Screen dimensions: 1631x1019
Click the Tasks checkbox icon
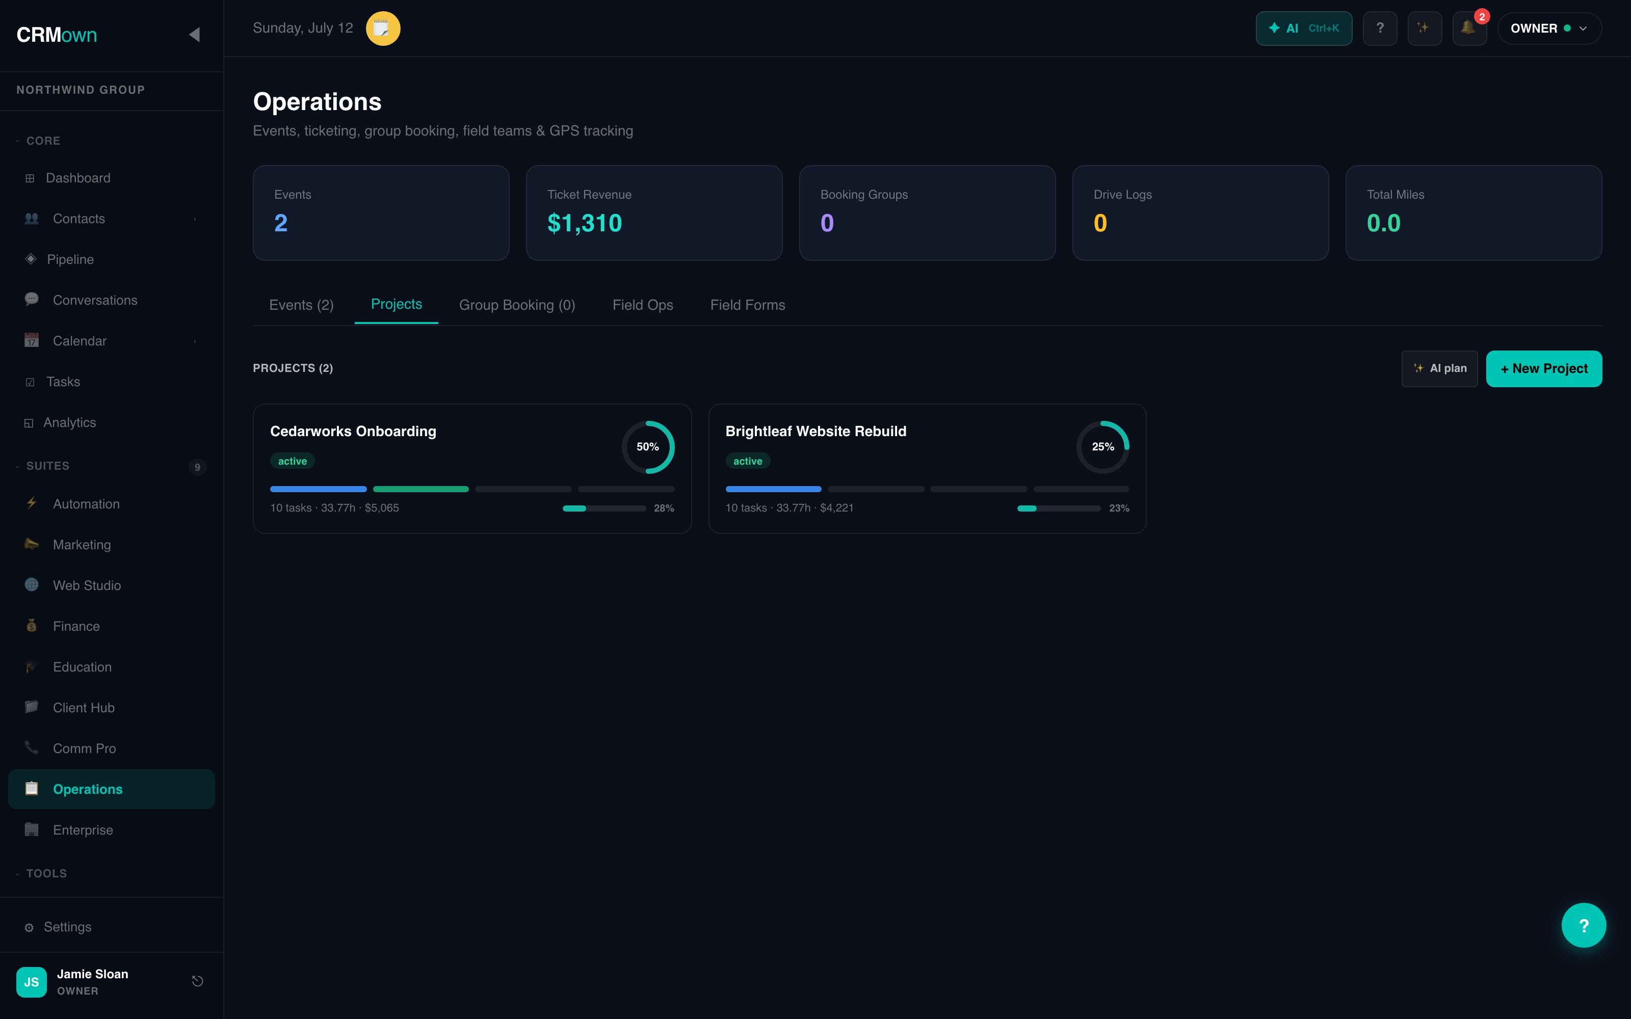point(30,382)
